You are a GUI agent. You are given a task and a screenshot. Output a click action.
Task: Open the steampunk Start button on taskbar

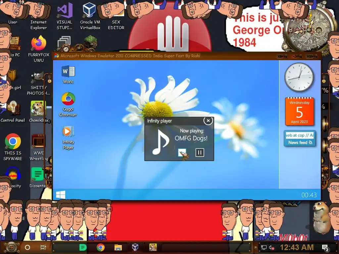coord(11,247)
